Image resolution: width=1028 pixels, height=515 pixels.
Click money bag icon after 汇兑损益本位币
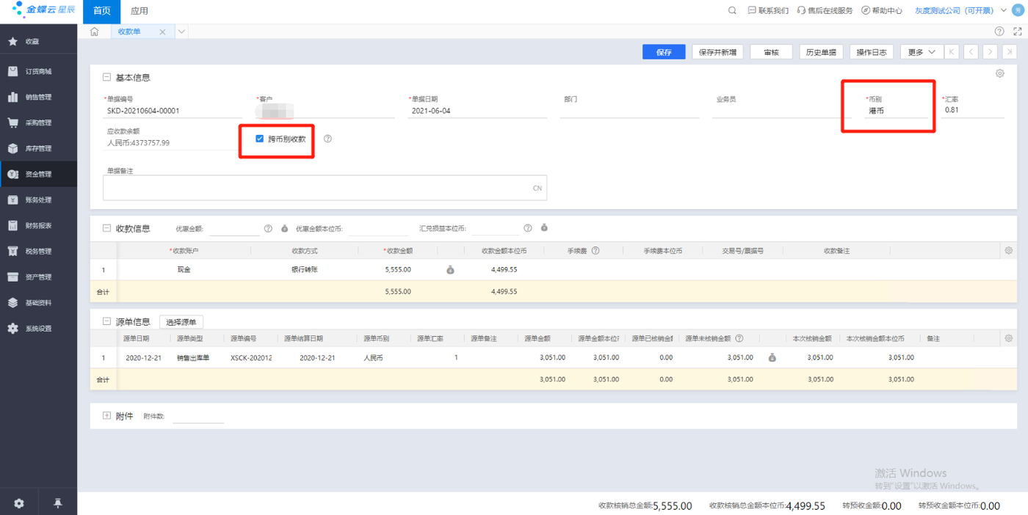pos(544,228)
